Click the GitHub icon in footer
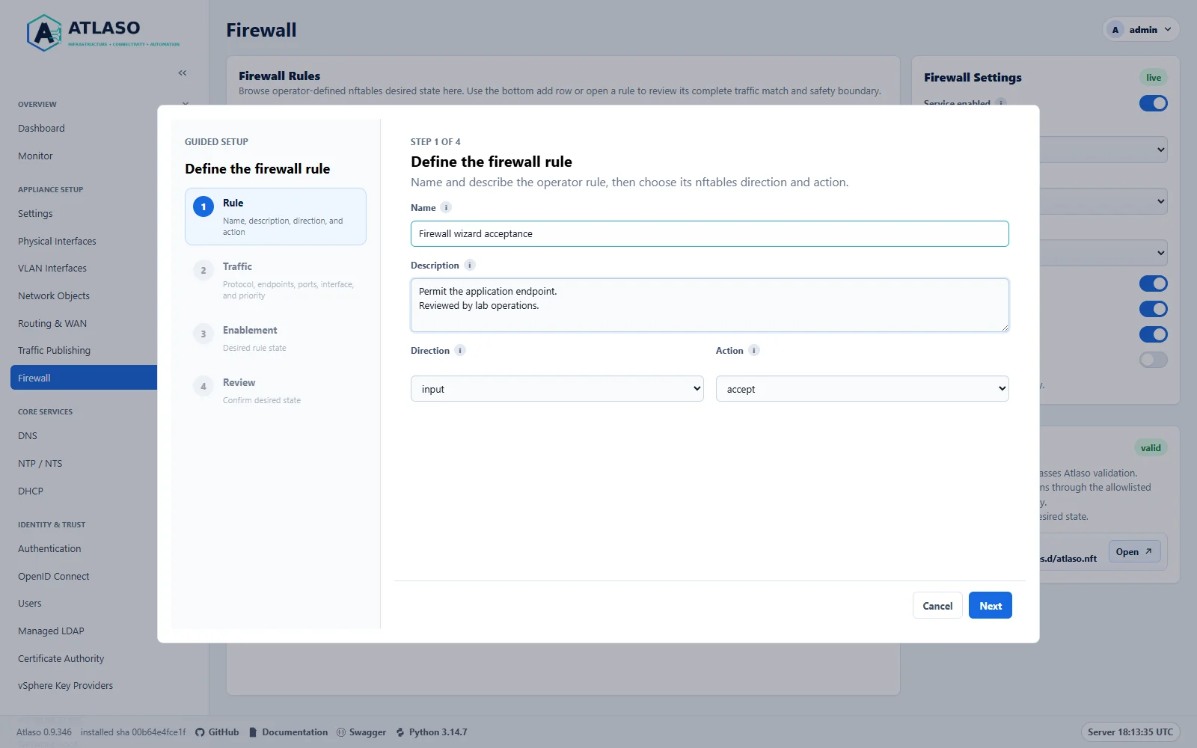The width and height of the screenshot is (1197, 748). (200, 732)
